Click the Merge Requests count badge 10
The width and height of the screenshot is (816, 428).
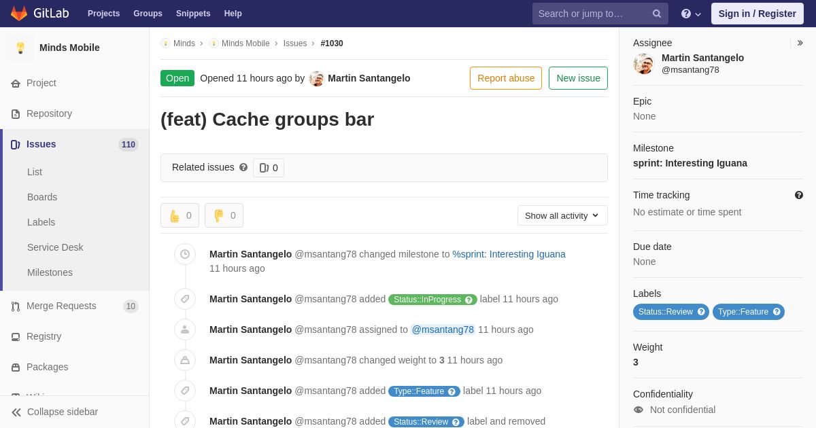click(x=131, y=306)
